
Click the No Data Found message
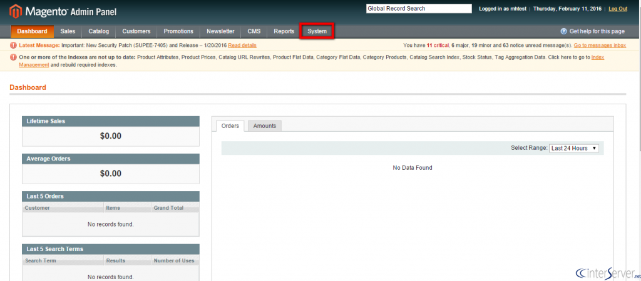pos(413,167)
